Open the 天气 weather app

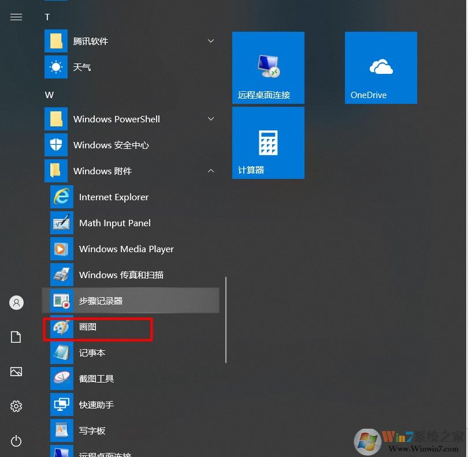coord(81,67)
